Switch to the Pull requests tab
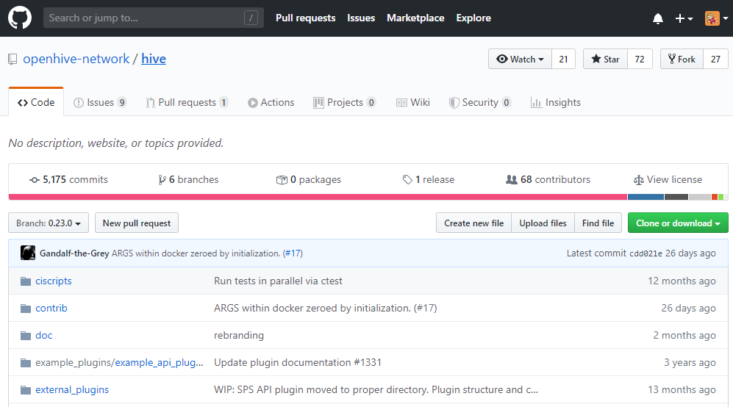Image resolution: width=733 pixels, height=407 pixels. (x=187, y=102)
